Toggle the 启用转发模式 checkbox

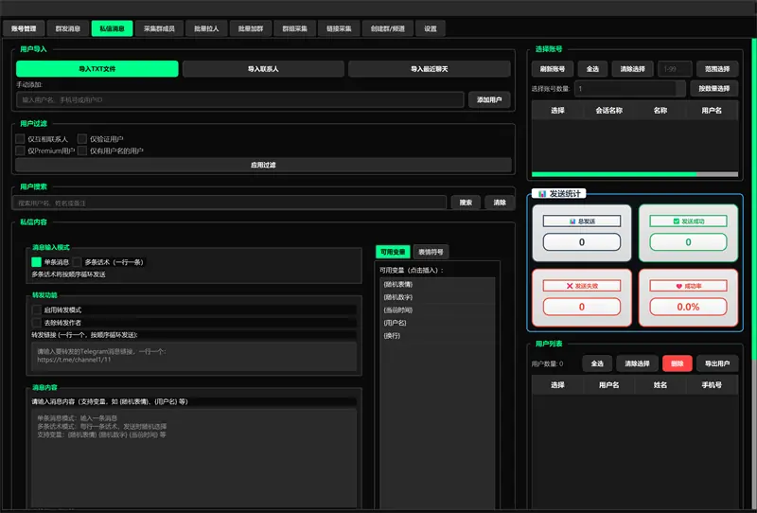point(37,310)
